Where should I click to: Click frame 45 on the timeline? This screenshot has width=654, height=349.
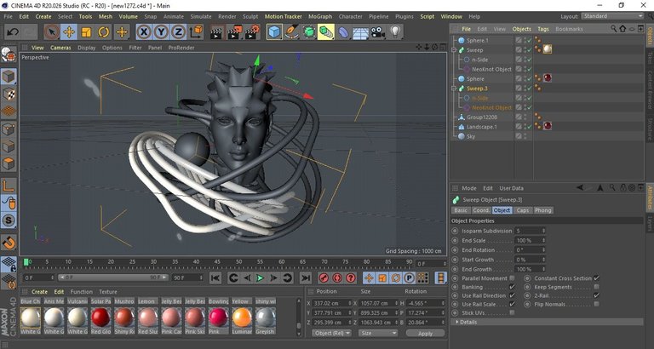[217, 262]
